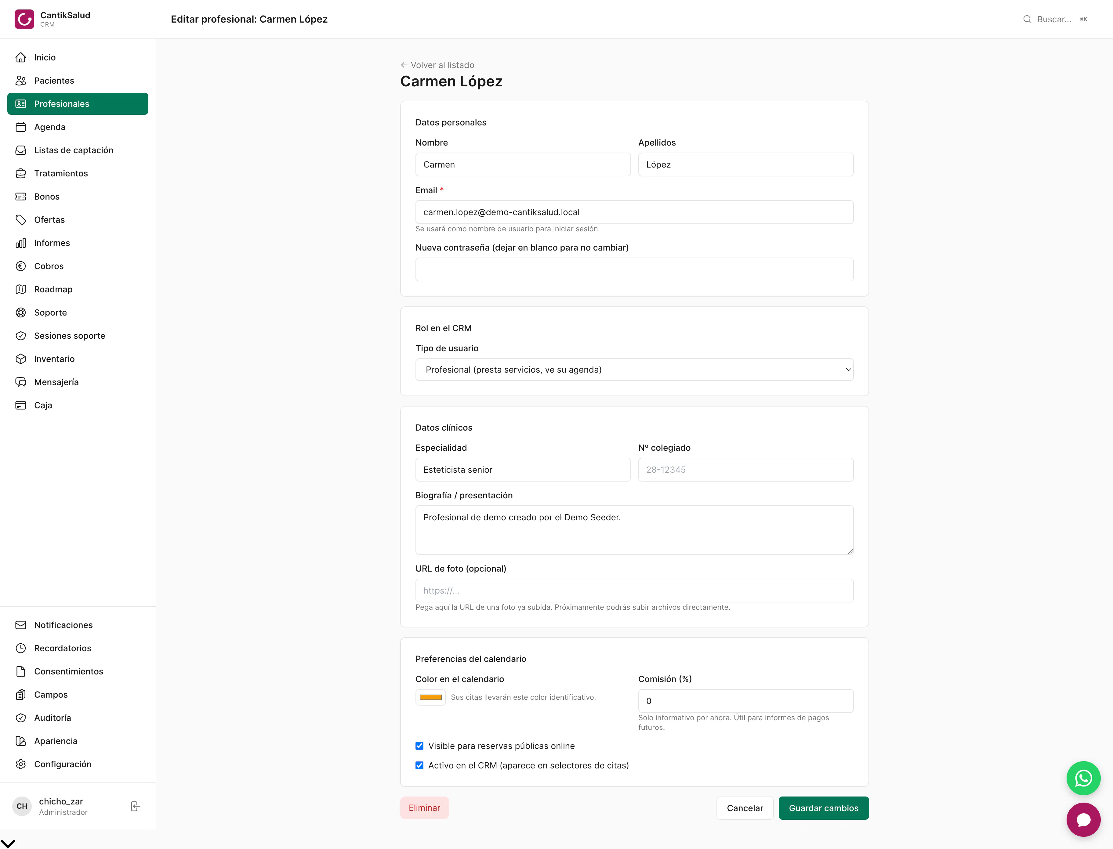Go to Sesiones soporte menu item
The image size is (1113, 849).
[x=78, y=336]
